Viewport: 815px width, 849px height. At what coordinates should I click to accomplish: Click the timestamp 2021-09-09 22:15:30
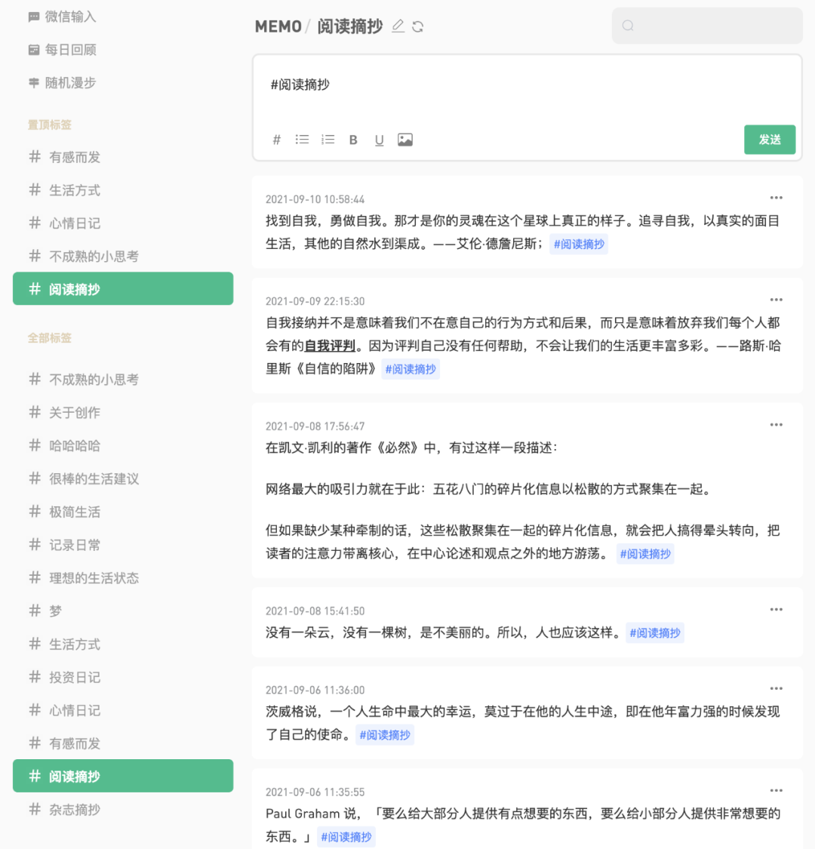tap(315, 301)
